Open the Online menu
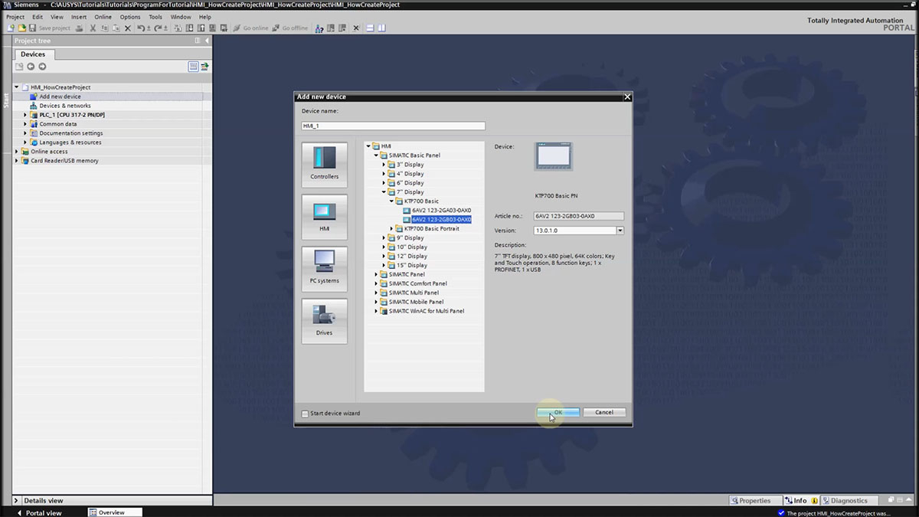The height and width of the screenshot is (517, 919). (x=103, y=17)
